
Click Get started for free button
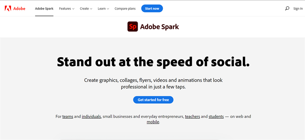pyautogui.click(x=153, y=100)
